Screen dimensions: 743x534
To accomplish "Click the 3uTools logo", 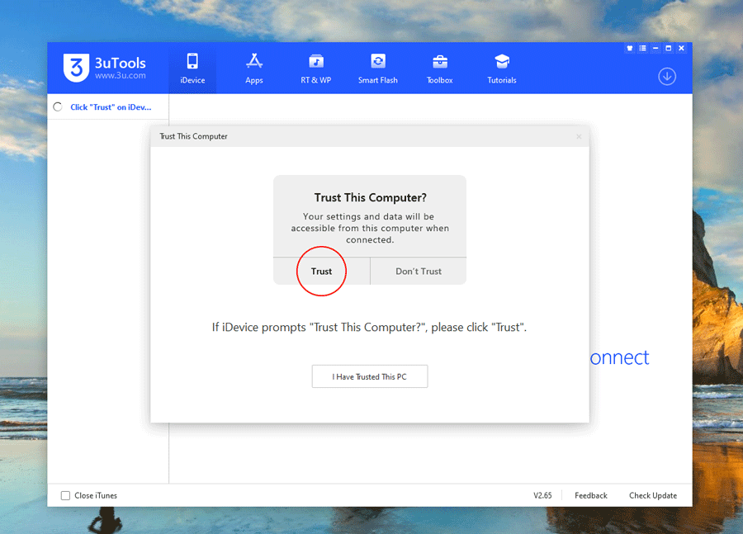I will 76,68.
